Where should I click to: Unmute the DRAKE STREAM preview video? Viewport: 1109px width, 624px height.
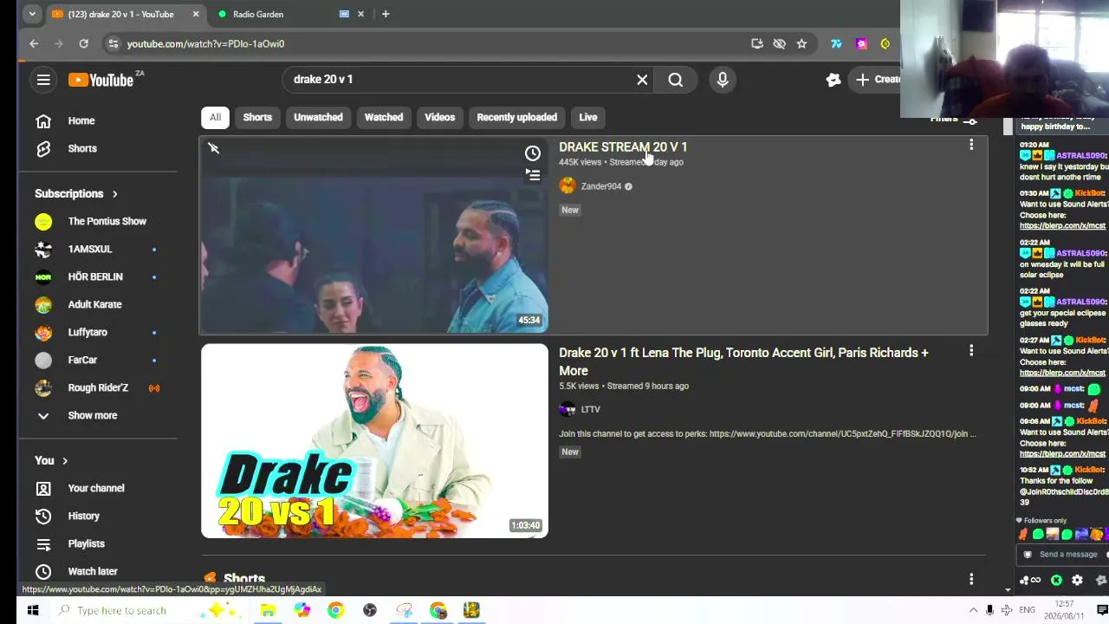click(x=214, y=149)
